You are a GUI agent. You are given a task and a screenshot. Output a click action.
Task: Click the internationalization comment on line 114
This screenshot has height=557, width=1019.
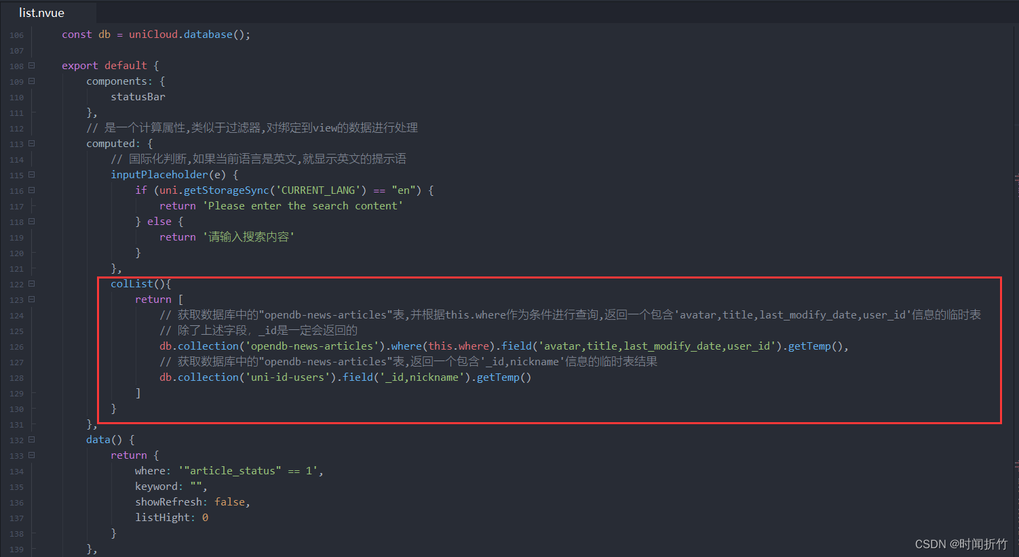pyautogui.click(x=258, y=159)
